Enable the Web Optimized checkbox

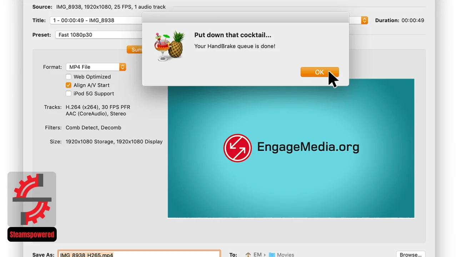[x=69, y=77]
